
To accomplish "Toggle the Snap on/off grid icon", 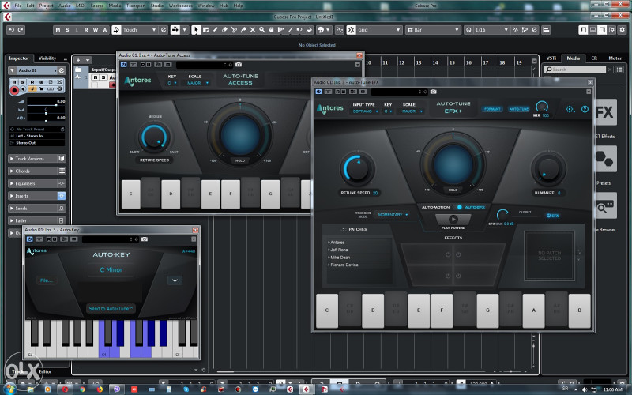I will [x=352, y=30].
